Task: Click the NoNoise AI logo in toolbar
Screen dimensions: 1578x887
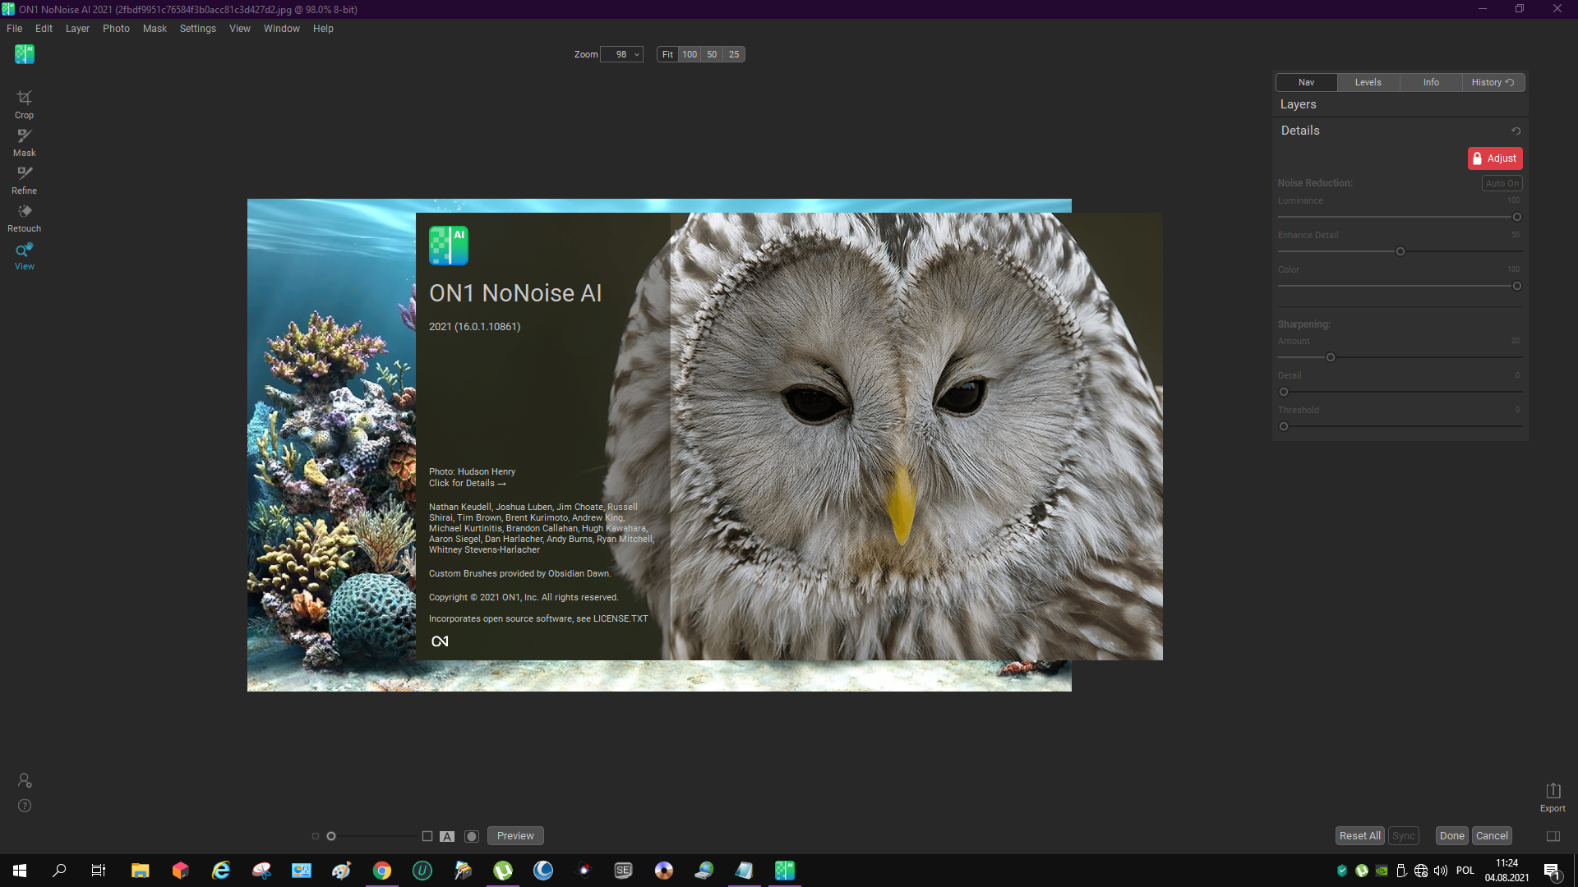Action: (25, 54)
